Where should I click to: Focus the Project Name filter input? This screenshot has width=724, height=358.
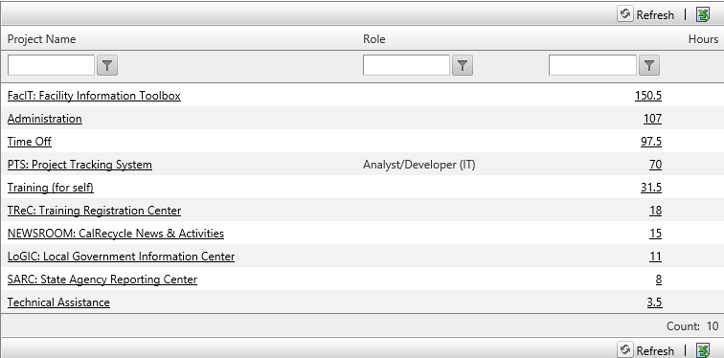pyautogui.click(x=52, y=65)
